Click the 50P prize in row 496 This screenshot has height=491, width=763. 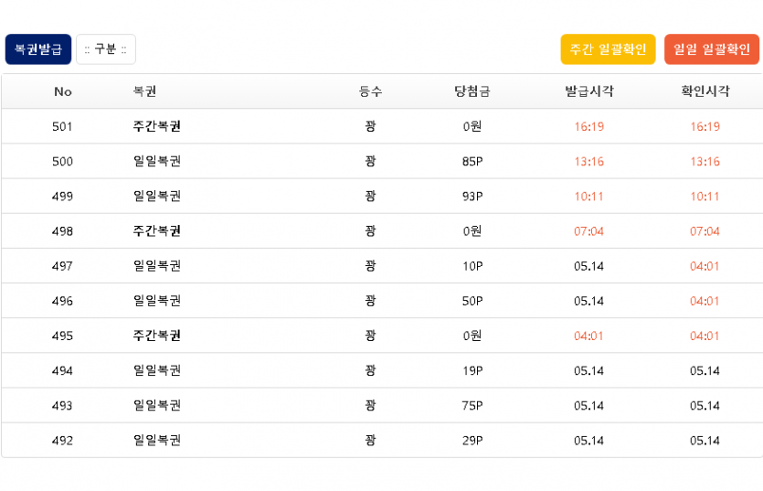(472, 301)
